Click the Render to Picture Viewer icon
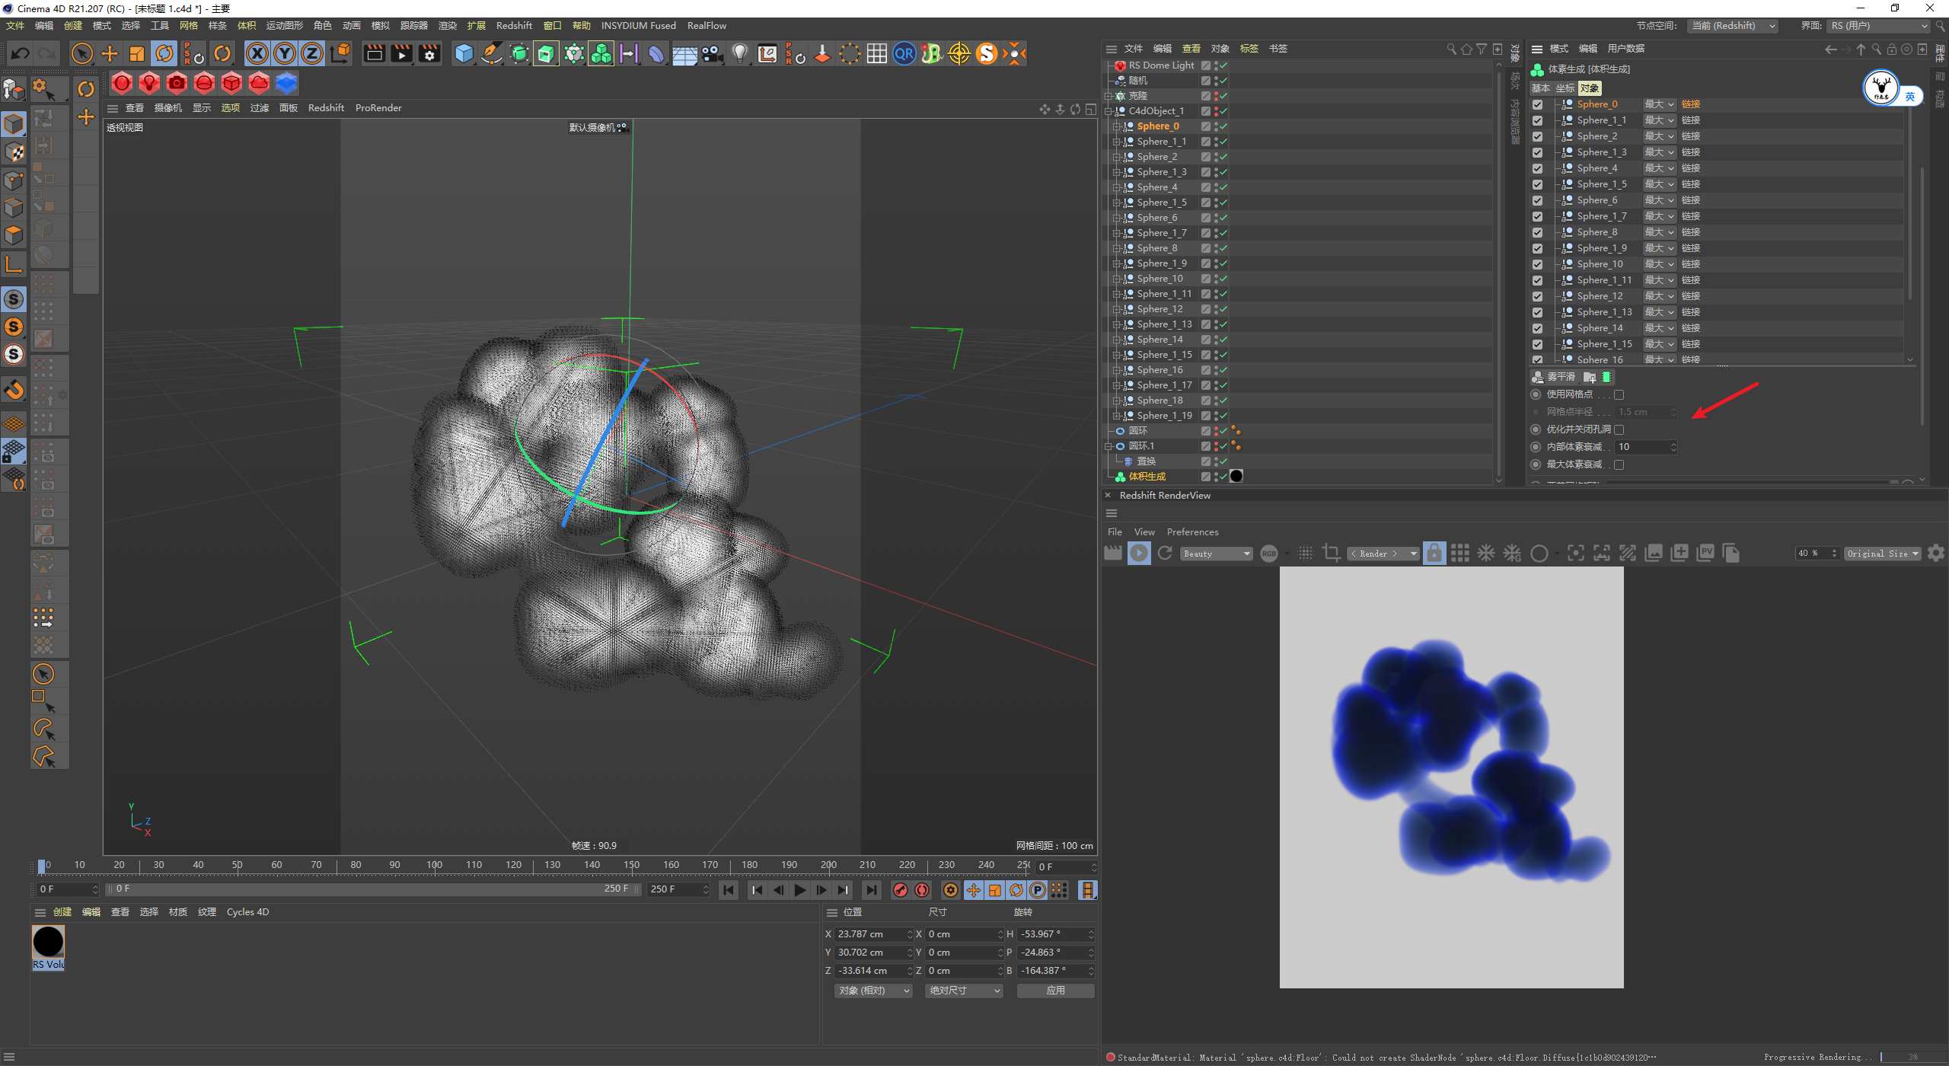 401,53
